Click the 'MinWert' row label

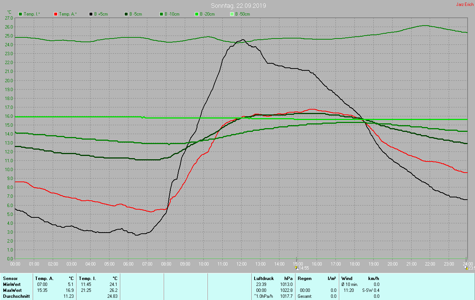pyautogui.click(x=12, y=284)
